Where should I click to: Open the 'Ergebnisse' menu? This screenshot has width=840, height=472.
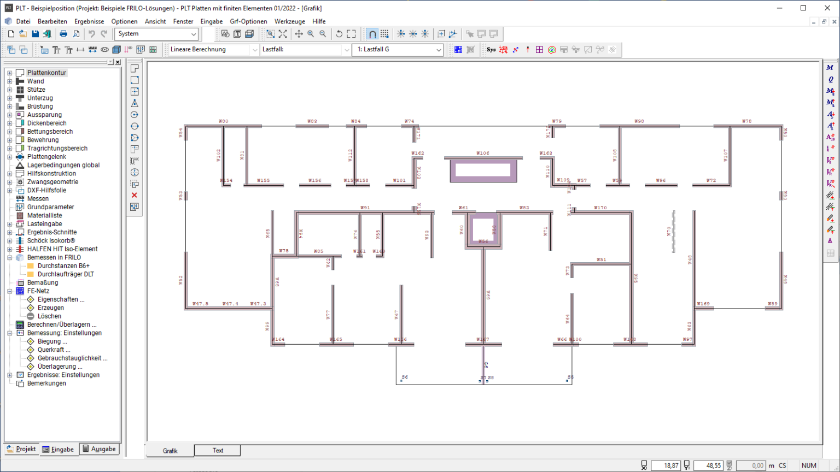pos(89,21)
